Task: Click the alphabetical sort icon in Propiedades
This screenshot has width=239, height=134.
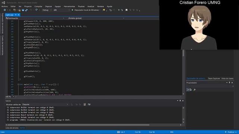Action: [191, 90]
